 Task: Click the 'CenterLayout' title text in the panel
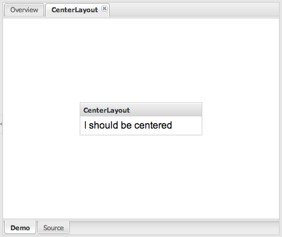(107, 110)
